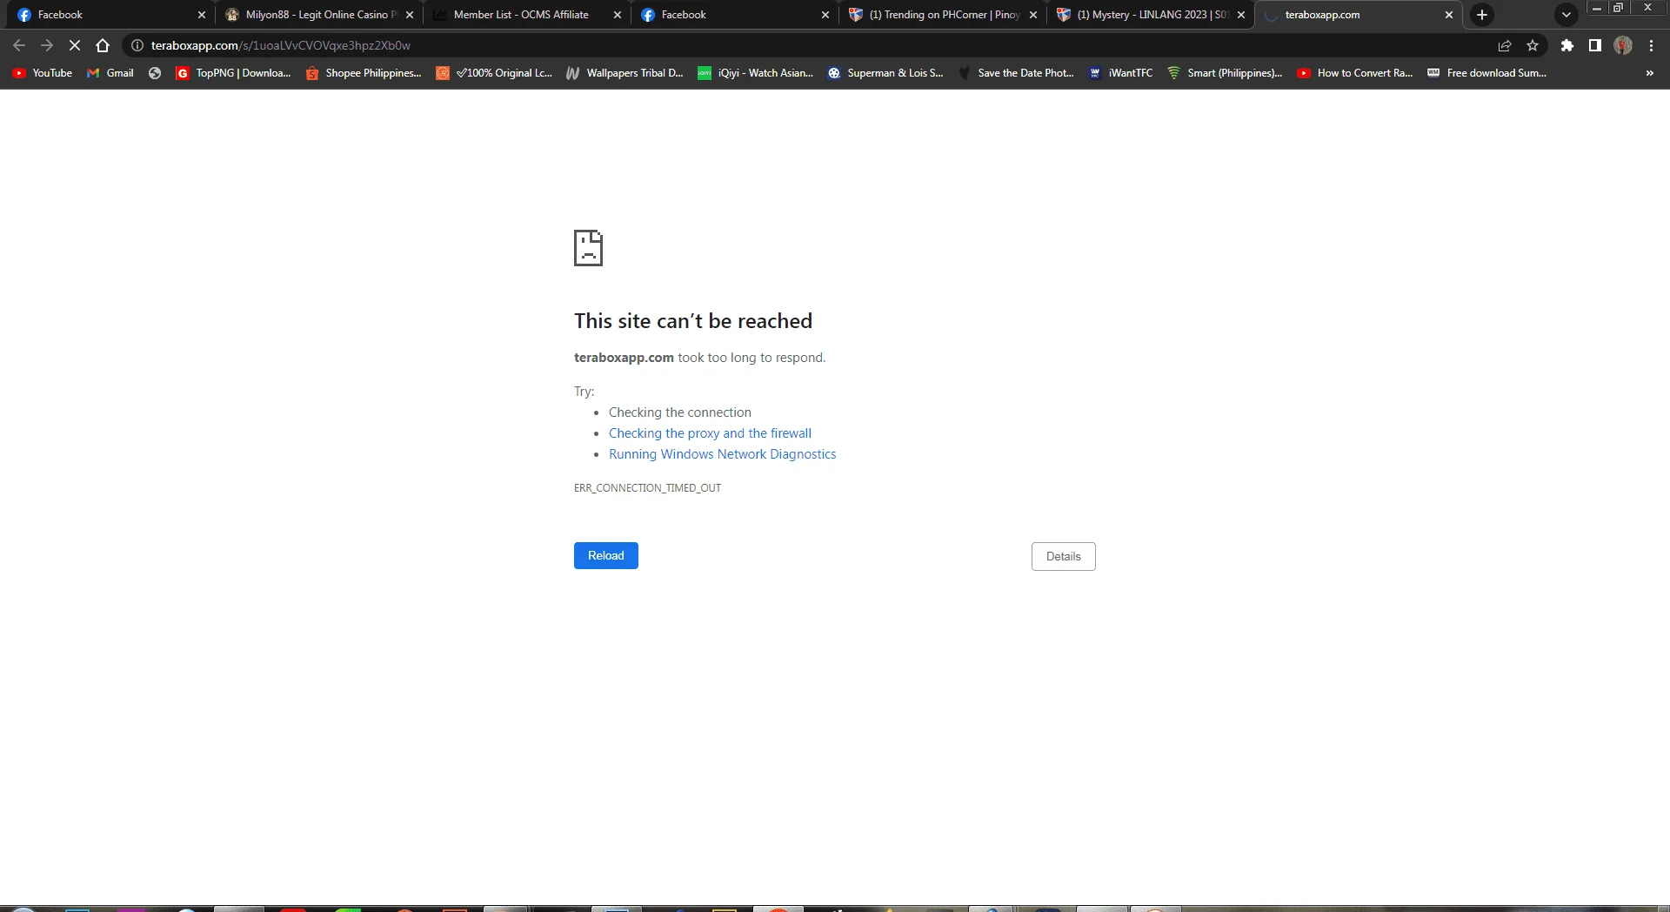Viewport: 1670px width, 912px height.
Task: Switch to the second Facebook tab
Action: coord(734,15)
